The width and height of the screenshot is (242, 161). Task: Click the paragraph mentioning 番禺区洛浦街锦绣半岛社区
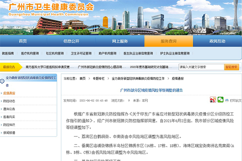click(x=150, y=149)
